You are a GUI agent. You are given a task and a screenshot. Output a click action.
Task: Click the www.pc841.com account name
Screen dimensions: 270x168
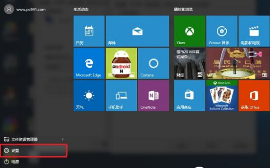pyautogui.click(x=31, y=9)
